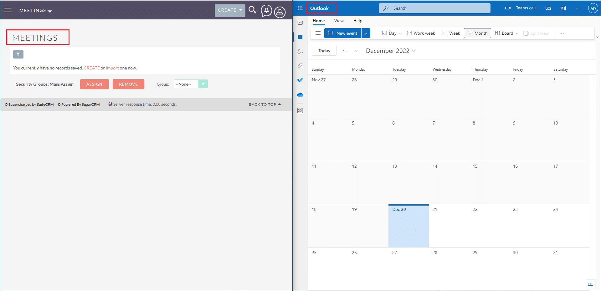Open SuiteCRM user profile icon
601x291 pixels.
point(280,12)
